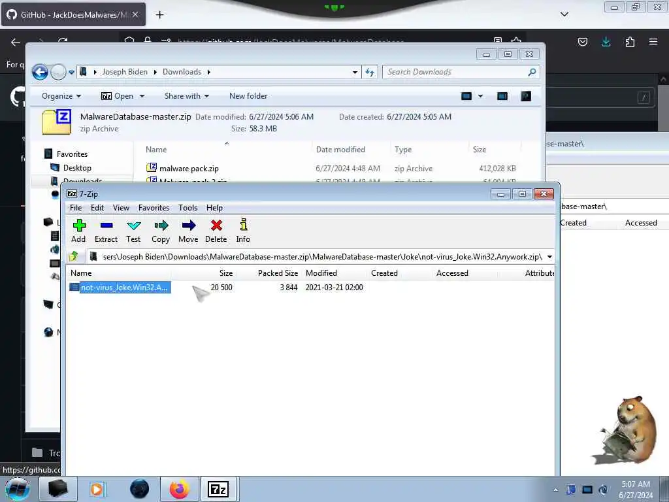Sort 7-Zip list by Accessed column
This screenshot has height=502, width=669.
tap(452, 273)
